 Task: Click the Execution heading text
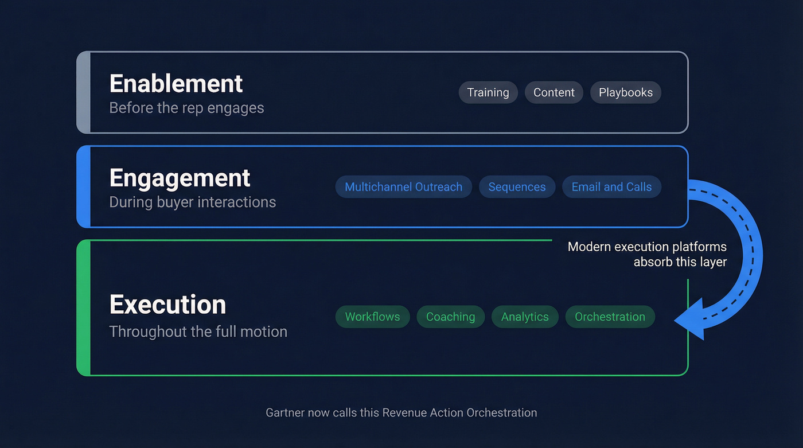click(x=167, y=304)
